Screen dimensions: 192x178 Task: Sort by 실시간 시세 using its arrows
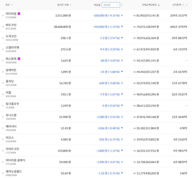[x=71, y=5]
